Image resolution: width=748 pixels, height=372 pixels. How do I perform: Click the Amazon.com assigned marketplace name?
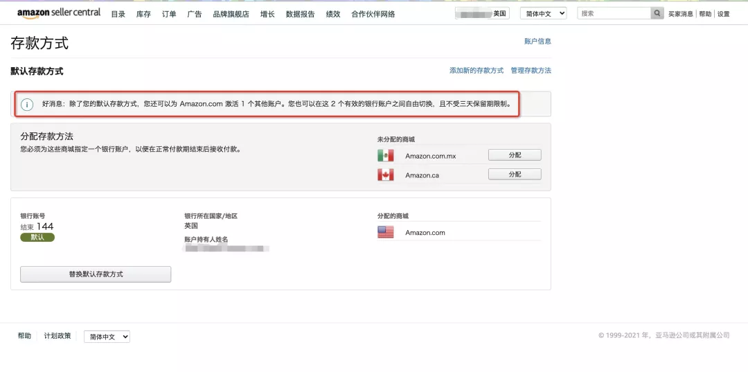click(425, 233)
